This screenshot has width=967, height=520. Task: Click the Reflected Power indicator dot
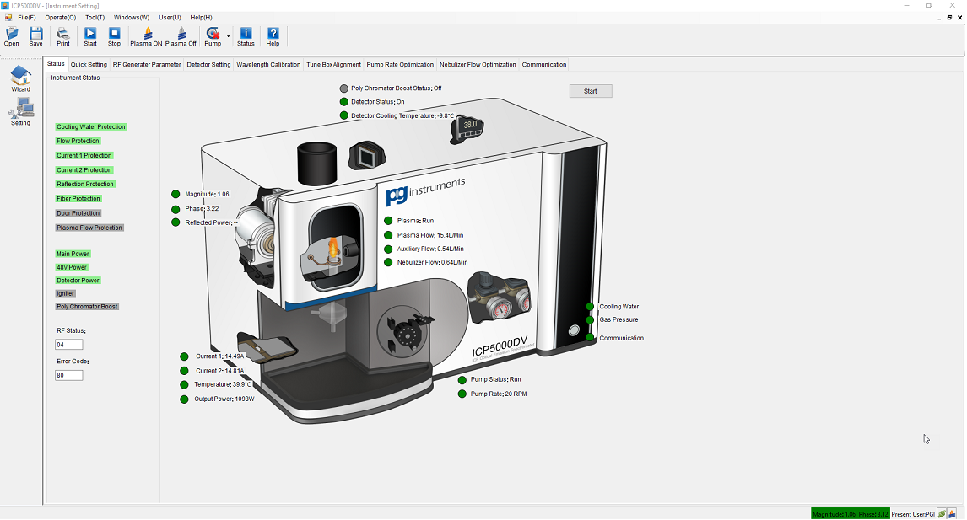(176, 222)
